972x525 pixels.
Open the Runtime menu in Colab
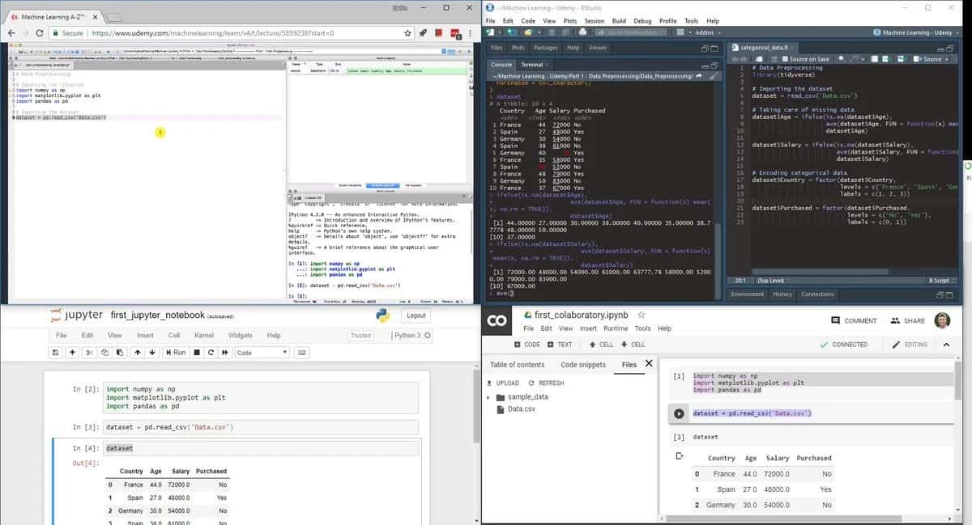point(616,328)
